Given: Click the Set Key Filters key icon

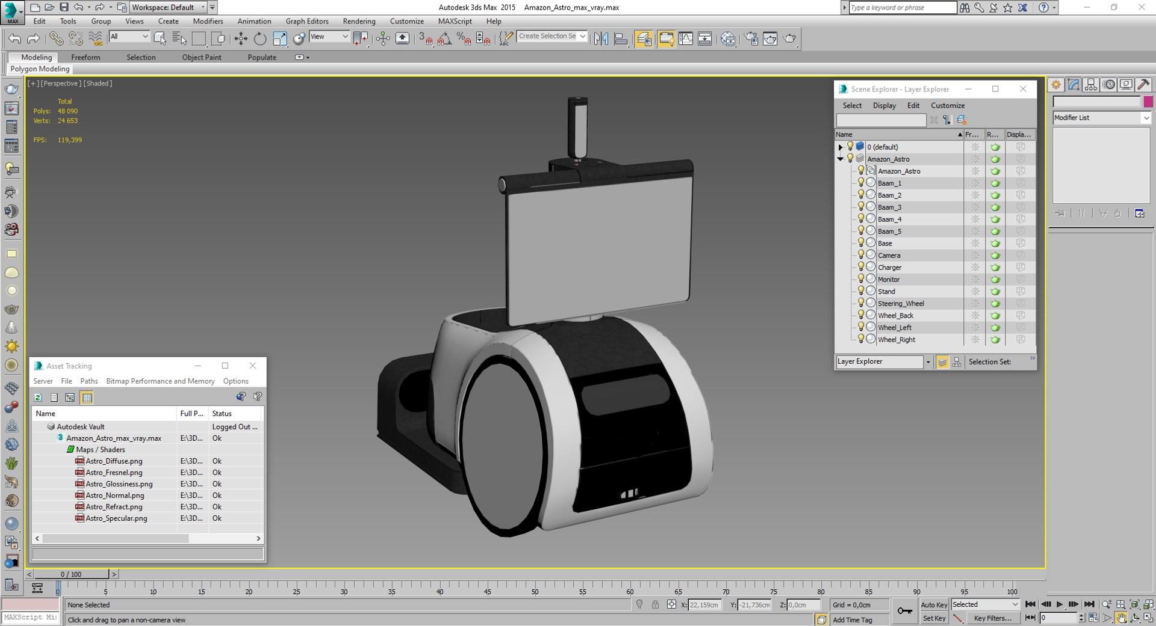Looking at the screenshot, I should [904, 611].
